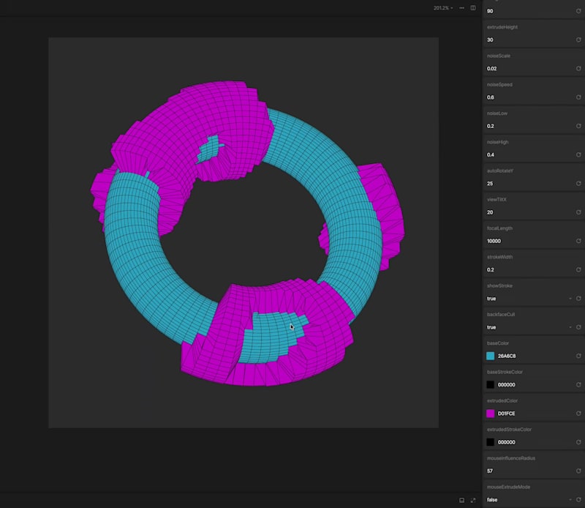Select the noiseSpeed value field showing 0.6

click(x=512, y=97)
